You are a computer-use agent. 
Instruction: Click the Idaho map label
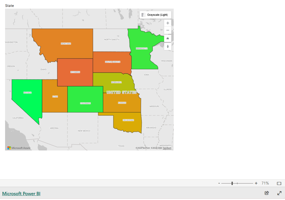(43, 69)
